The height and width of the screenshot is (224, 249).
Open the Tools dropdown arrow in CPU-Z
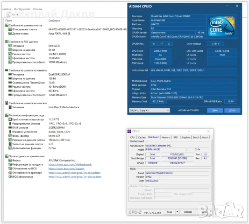point(177,212)
